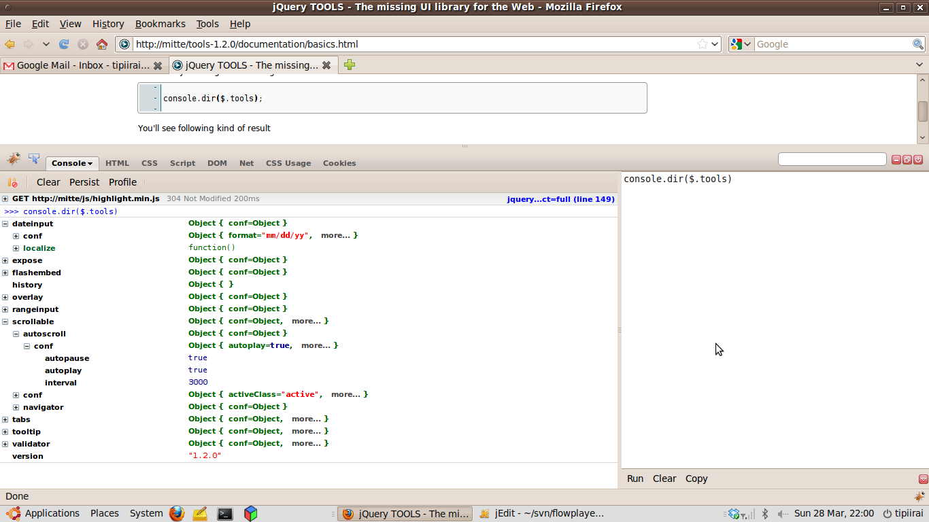Open the Applications menu in the panel

pos(44,513)
